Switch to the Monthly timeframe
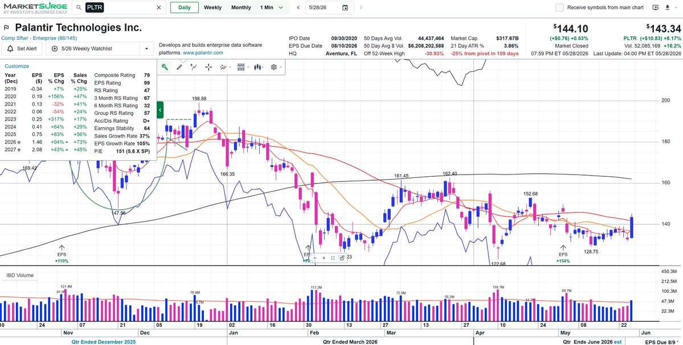 pyautogui.click(x=241, y=7)
